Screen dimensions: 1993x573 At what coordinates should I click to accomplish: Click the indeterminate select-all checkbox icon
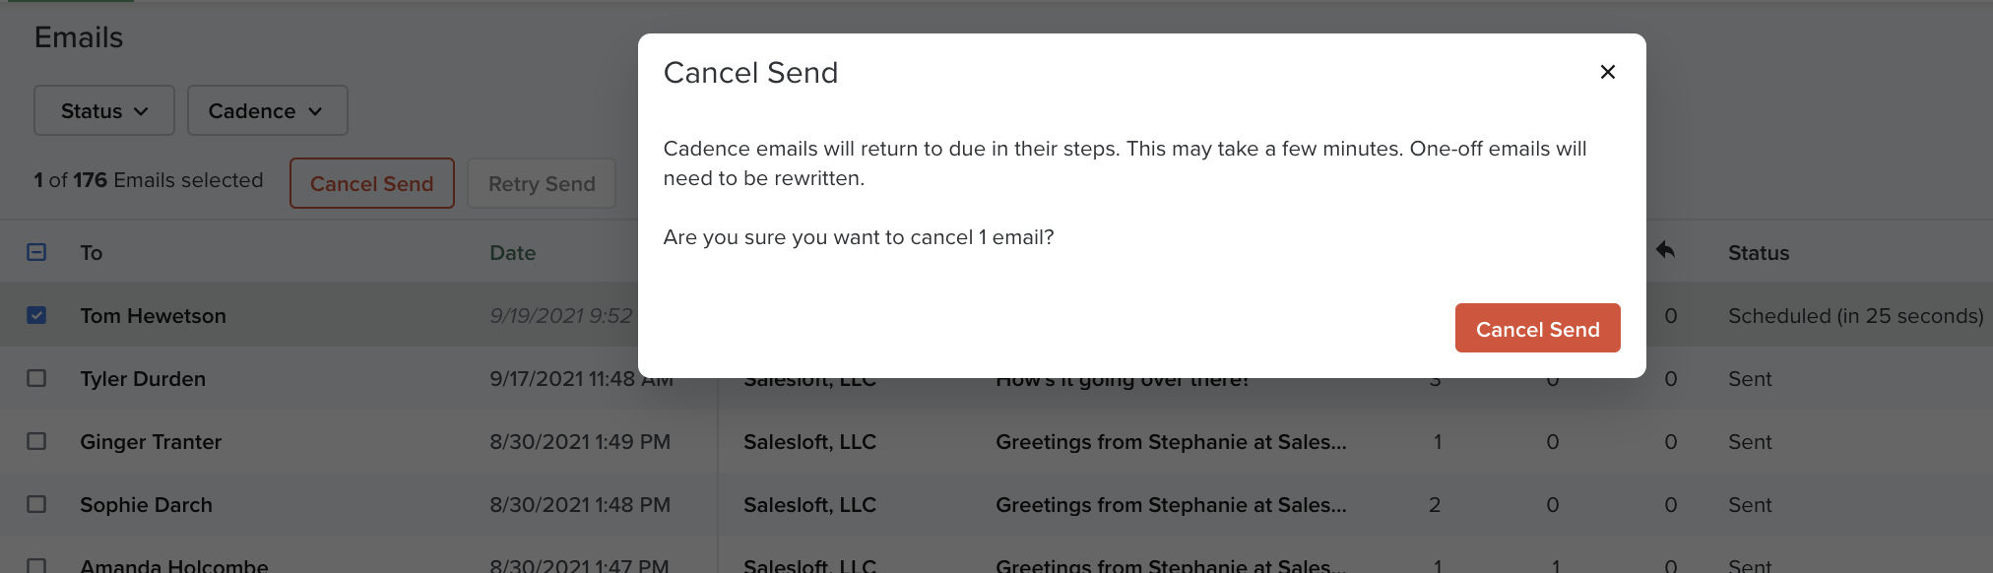click(36, 252)
